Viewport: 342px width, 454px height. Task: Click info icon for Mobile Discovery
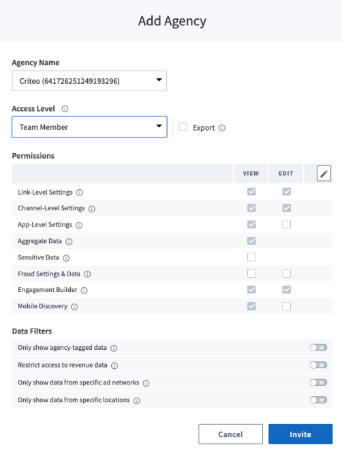pyautogui.click(x=74, y=307)
